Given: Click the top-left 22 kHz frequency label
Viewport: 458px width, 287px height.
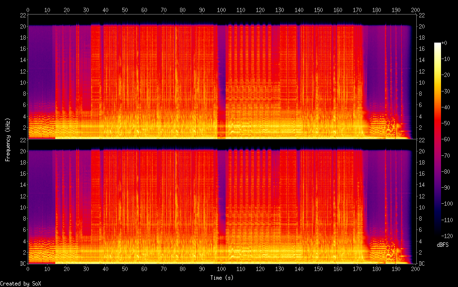Looking at the screenshot, I should (x=22, y=15).
